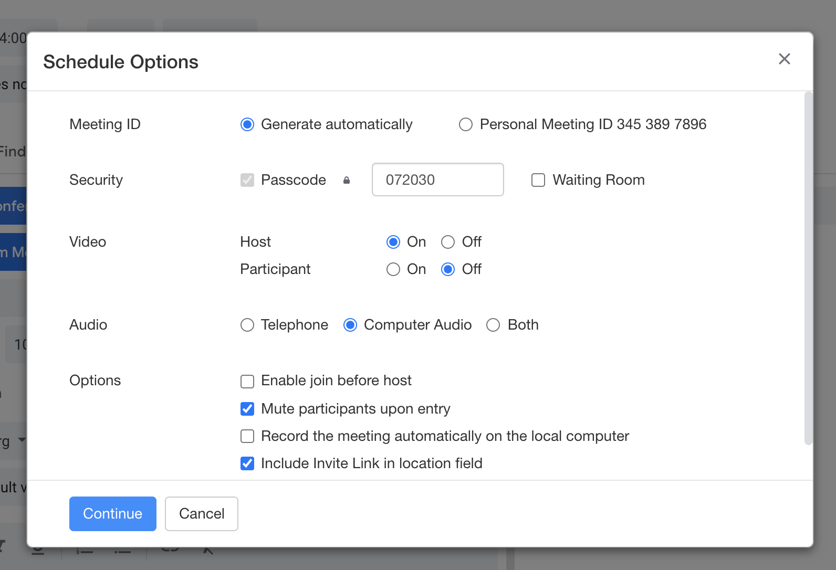Check Record the meeting automatically option

(x=247, y=436)
